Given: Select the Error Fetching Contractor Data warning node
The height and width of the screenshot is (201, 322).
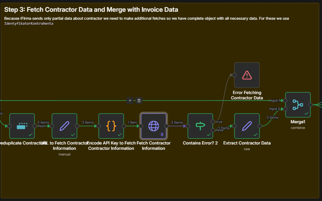Looking at the screenshot, I should coord(247,75).
